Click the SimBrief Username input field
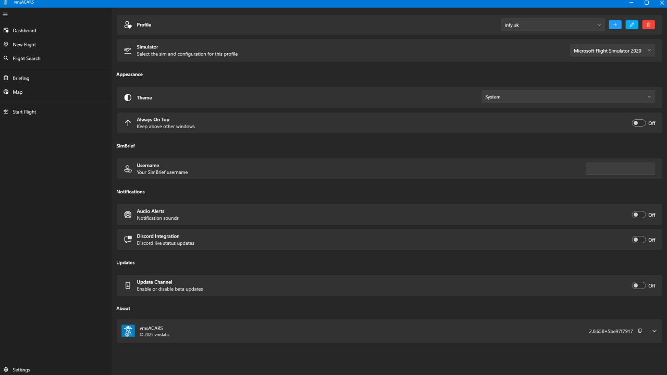This screenshot has width=667, height=375. [x=620, y=169]
